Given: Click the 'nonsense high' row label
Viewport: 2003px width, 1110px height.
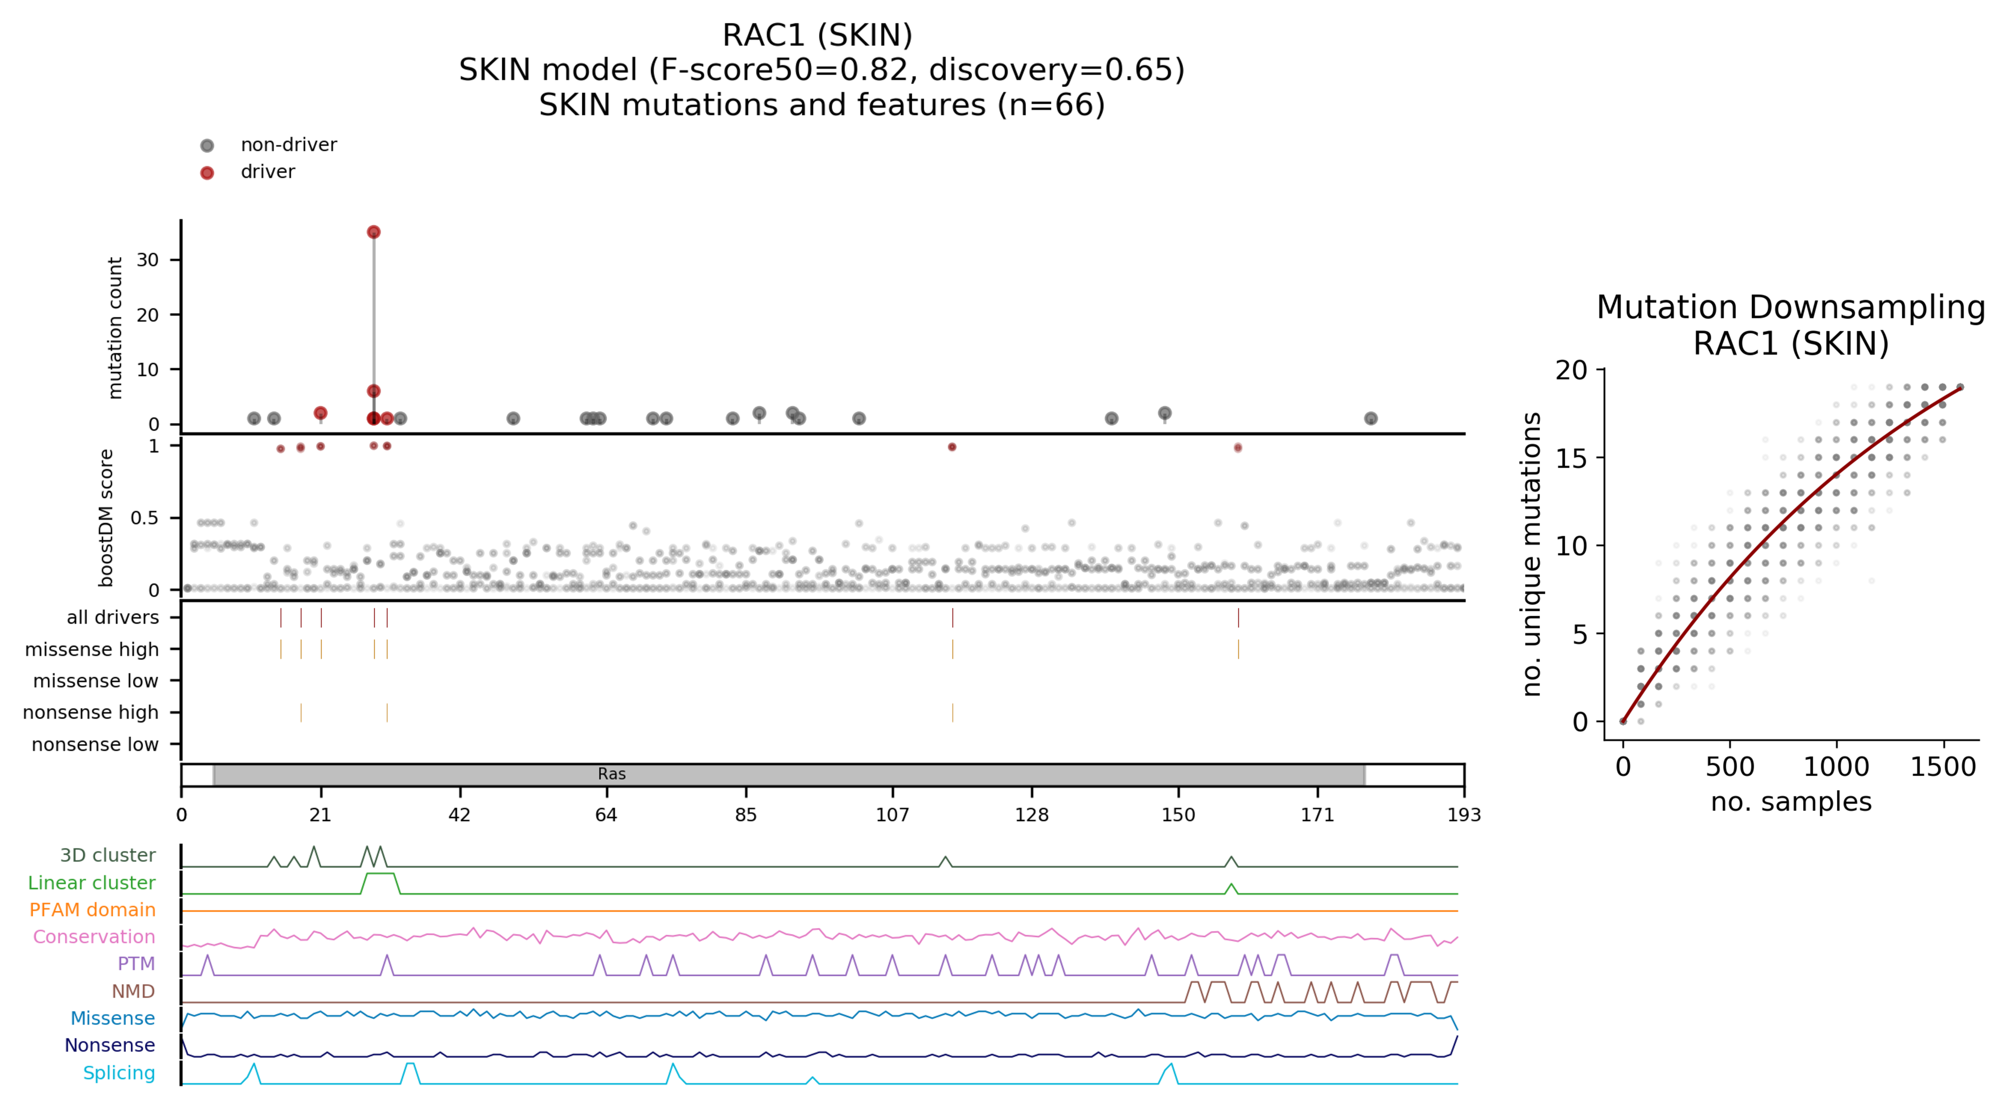Looking at the screenshot, I should [x=90, y=712].
